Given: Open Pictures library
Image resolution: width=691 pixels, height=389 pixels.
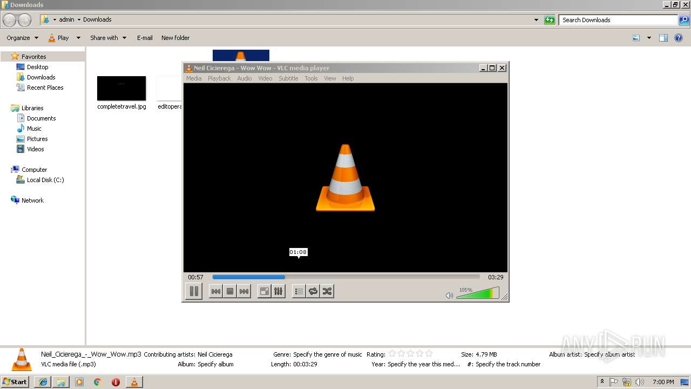Looking at the screenshot, I should tap(37, 139).
